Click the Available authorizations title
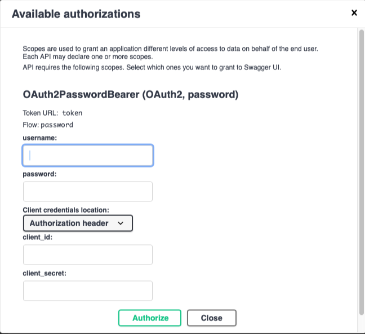The height and width of the screenshot is (334, 365). click(x=76, y=14)
